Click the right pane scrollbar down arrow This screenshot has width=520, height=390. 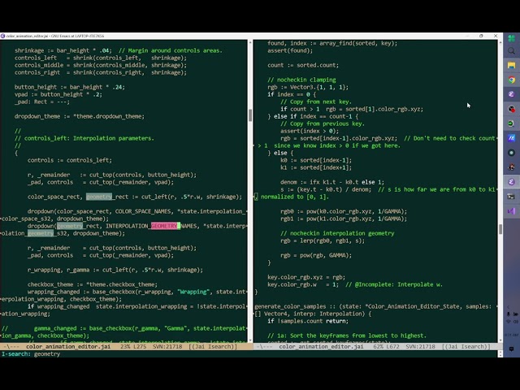[x=500, y=340]
